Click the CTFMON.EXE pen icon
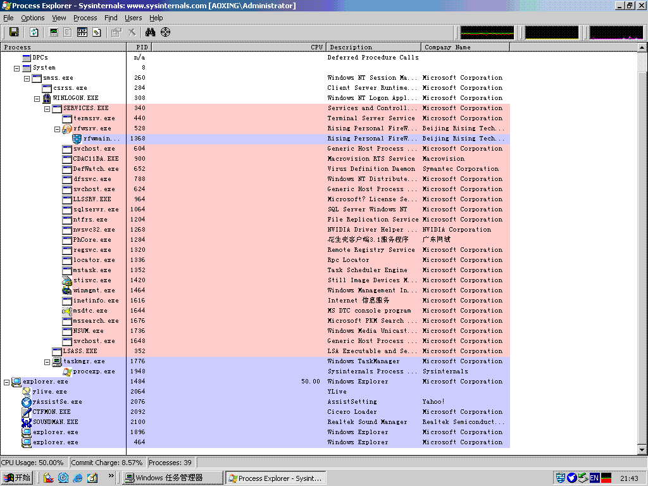 click(27, 412)
